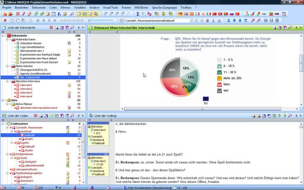
Task: Select the code situativ under emotional
Action: [x=29, y=139]
